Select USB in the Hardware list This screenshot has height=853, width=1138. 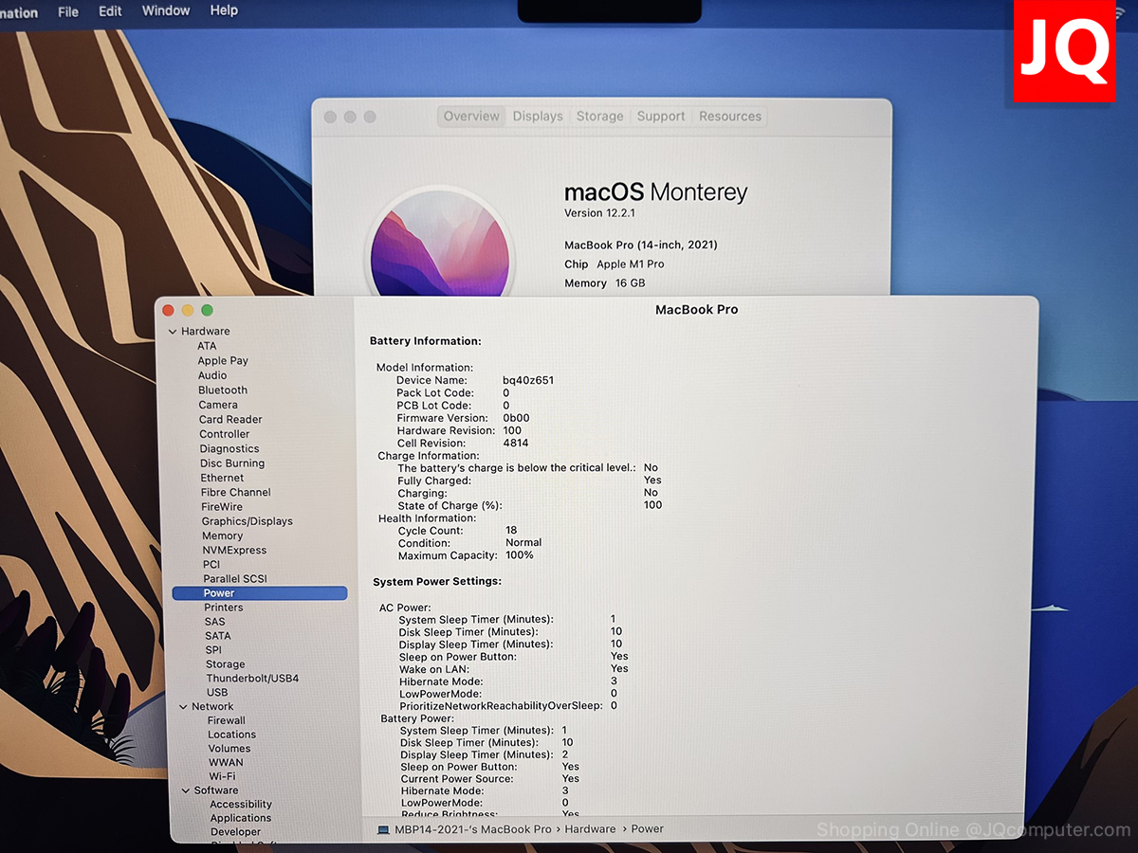pyautogui.click(x=217, y=693)
